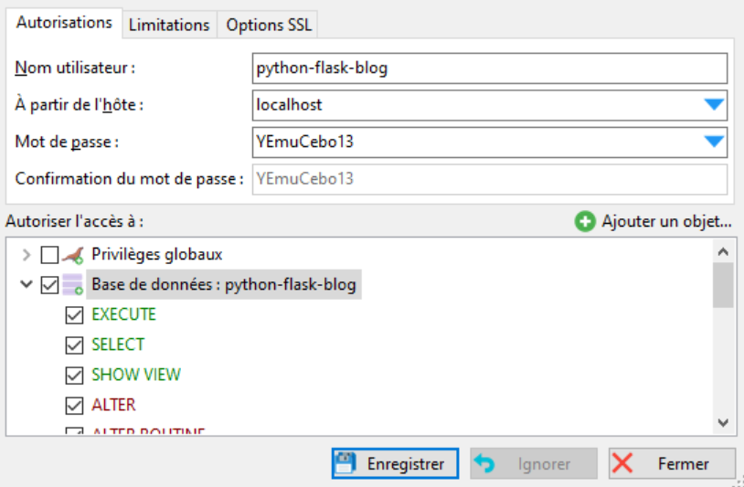Screen dimensions: 744x487
Task: Click the database icon beside python-flask-blog
Action: point(74,285)
